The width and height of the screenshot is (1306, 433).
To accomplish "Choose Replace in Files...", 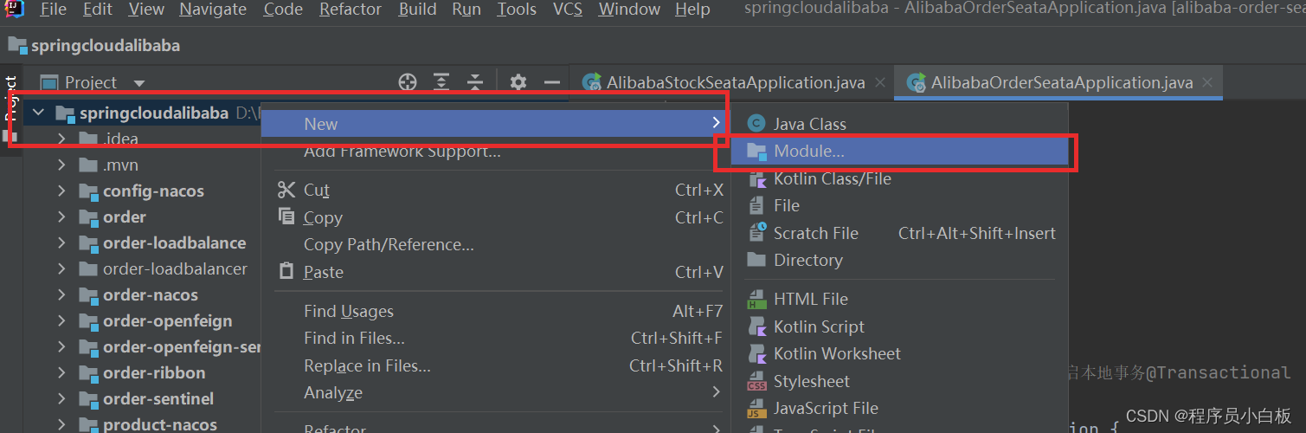I will pos(367,365).
